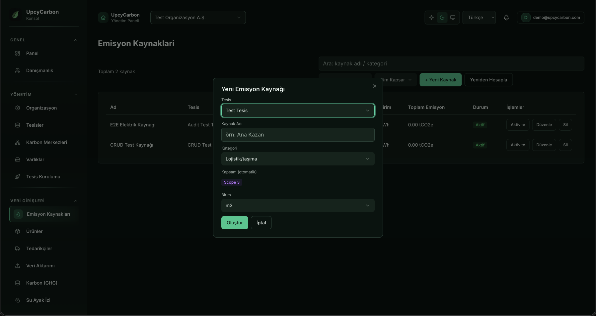This screenshot has width=596, height=316.
Task: Open the demo@upcycarbon.com account menu
Action: pyautogui.click(x=551, y=18)
